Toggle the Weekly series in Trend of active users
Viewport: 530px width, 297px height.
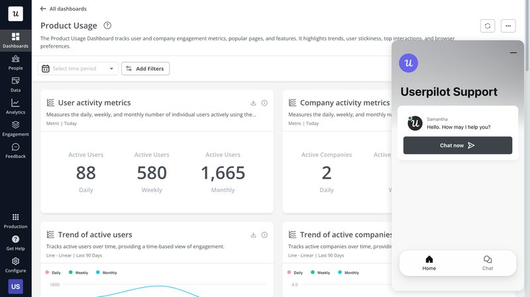tap(78, 273)
